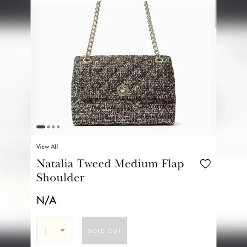Click the right chain ring attachment on bag
The height and width of the screenshot is (247, 247).
159,60
